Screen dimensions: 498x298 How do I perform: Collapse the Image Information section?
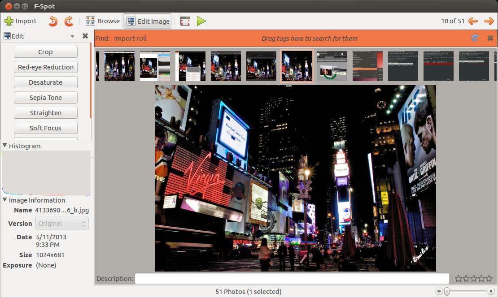point(5,200)
